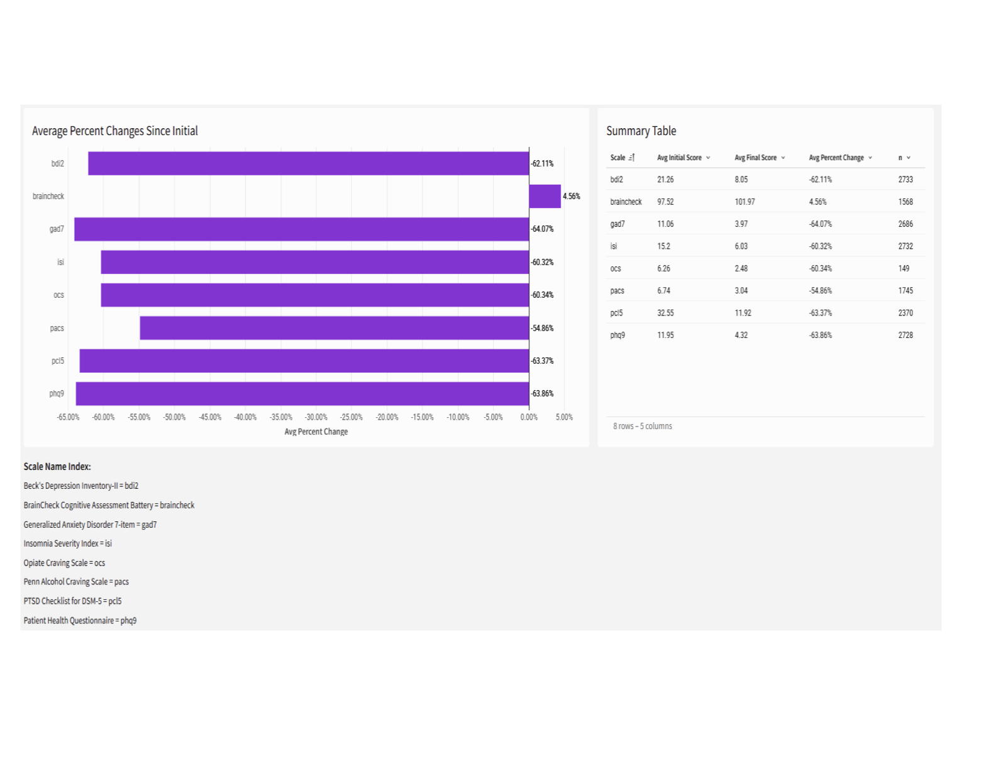Open the n column dropdown arrow
The image size is (996, 769).
909,158
